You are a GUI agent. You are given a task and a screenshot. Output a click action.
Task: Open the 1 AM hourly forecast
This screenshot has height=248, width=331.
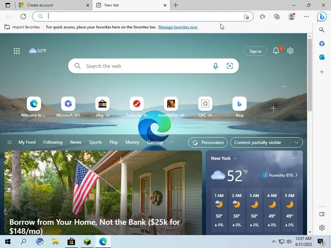coord(219,210)
